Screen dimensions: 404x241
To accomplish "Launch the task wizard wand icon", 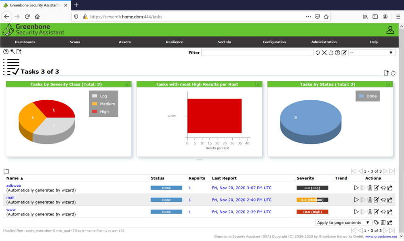I will coord(13,52).
